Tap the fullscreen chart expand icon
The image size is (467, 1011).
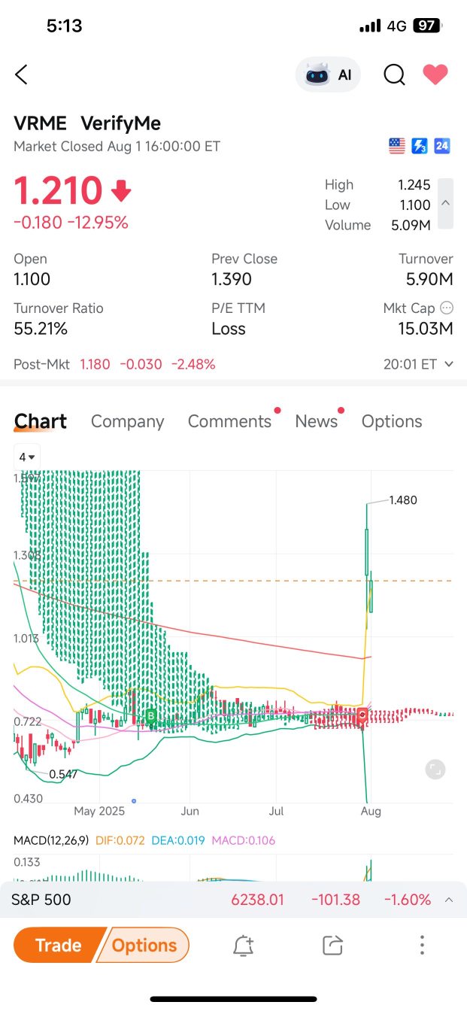point(435,769)
